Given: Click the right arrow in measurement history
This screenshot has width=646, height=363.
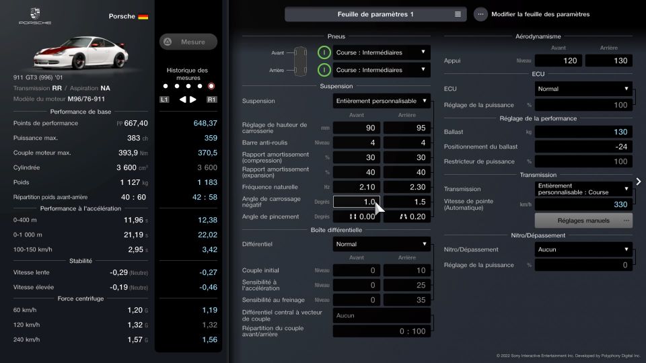Looking at the screenshot, I should [193, 99].
